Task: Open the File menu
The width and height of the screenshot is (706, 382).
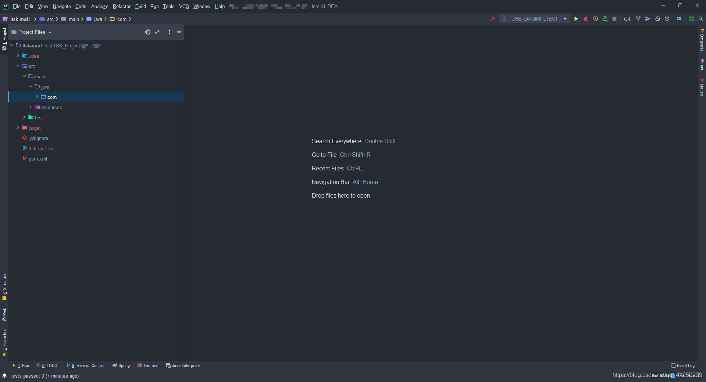Action: pos(17,6)
